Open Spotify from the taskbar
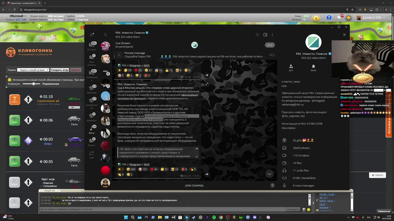 (x=214, y=217)
